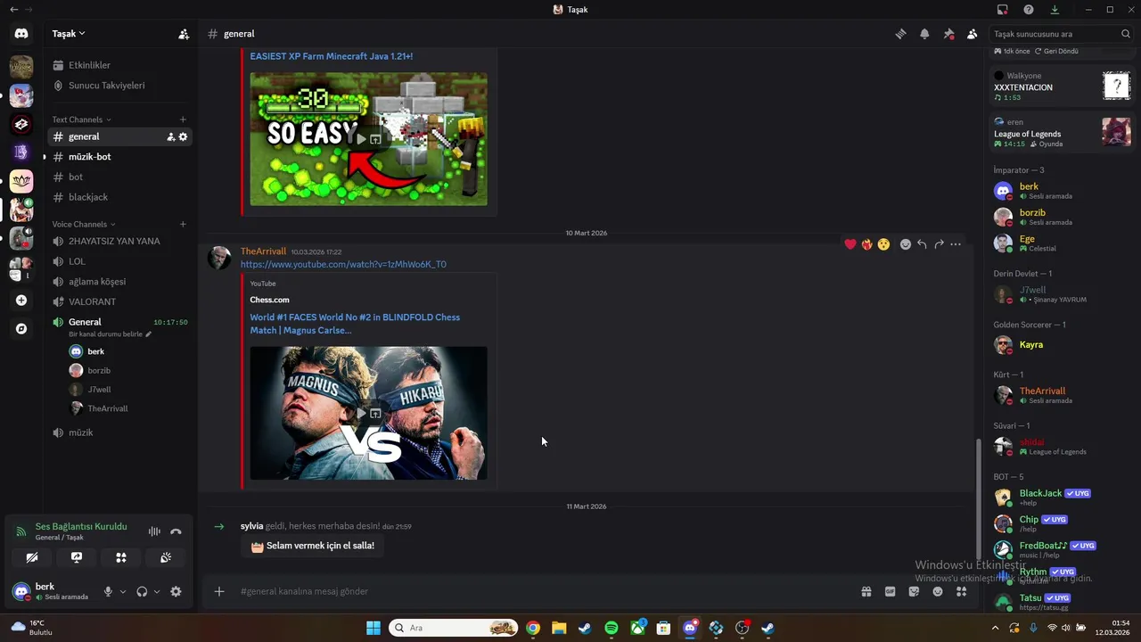1141x642 pixels.
Task: Click Selam vermek için el salla button
Action: coord(312,546)
